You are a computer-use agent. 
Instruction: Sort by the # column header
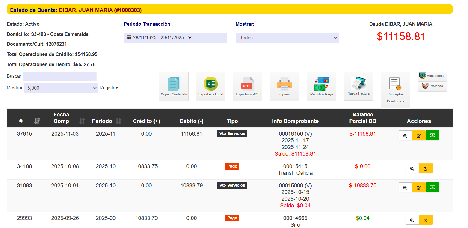[x=21, y=121]
